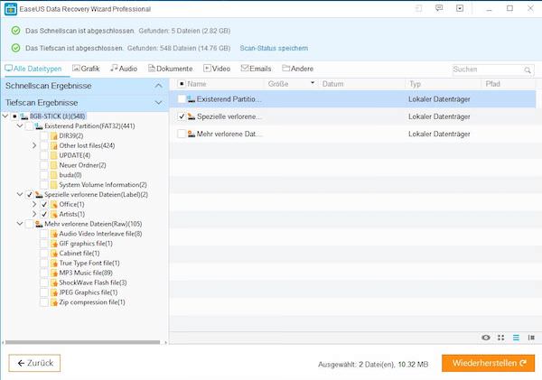This screenshot has height=380, width=542.
Task: Check the Mehr verlorene Dat row checkbox
Action: [x=182, y=134]
